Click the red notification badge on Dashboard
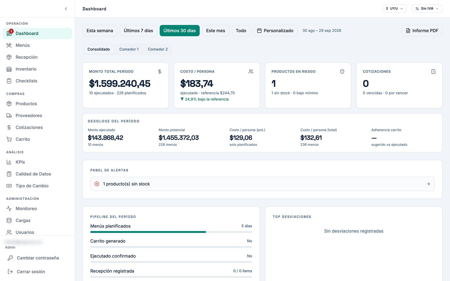This screenshot has height=281, width=450. pos(11,31)
